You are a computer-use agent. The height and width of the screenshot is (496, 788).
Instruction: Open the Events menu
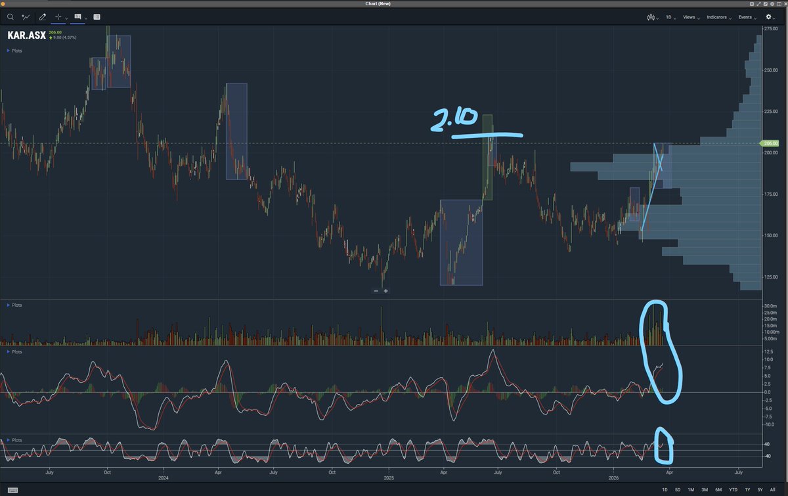pos(747,17)
